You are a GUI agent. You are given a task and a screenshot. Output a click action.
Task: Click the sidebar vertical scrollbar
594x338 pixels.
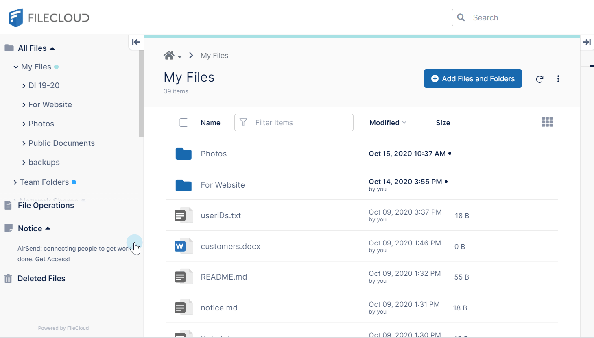click(x=141, y=93)
